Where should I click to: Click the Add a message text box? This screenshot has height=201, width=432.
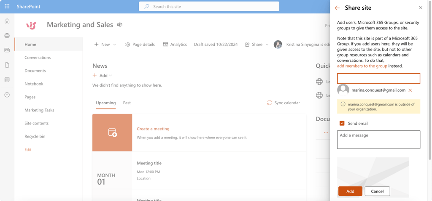click(x=378, y=140)
